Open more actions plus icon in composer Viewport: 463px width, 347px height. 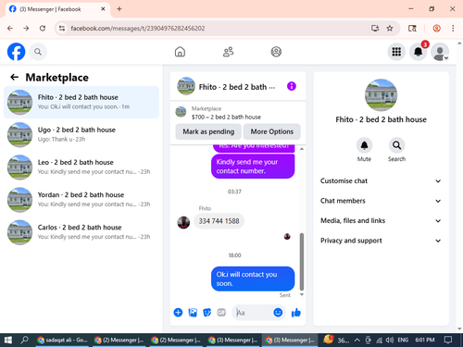178,313
